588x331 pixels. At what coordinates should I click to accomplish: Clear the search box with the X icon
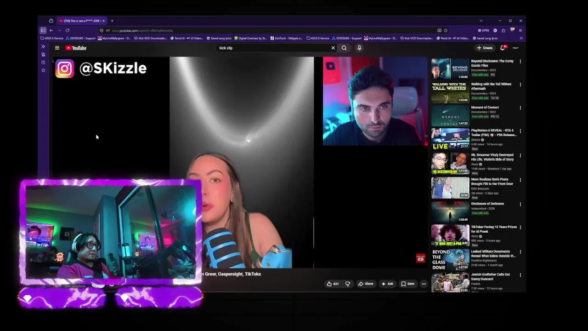point(333,48)
